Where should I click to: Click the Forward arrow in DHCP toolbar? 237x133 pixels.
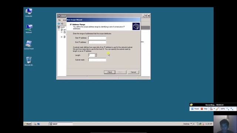tap(62, 24)
